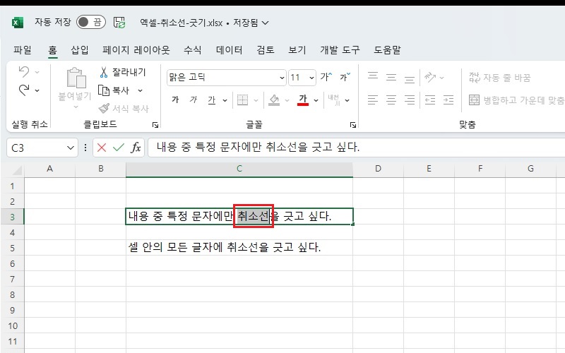Open font group dialog launcher
Viewport: 565px width, 353px height.
click(353, 125)
